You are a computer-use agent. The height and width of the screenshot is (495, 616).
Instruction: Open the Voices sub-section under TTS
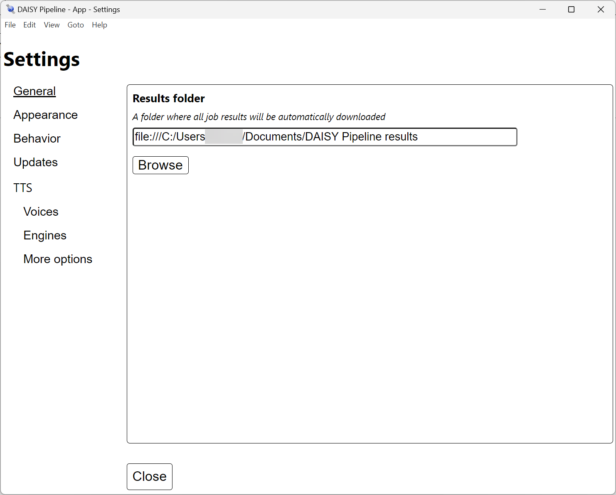click(x=41, y=212)
